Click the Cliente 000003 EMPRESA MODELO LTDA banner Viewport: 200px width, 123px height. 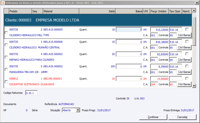pos(98,20)
